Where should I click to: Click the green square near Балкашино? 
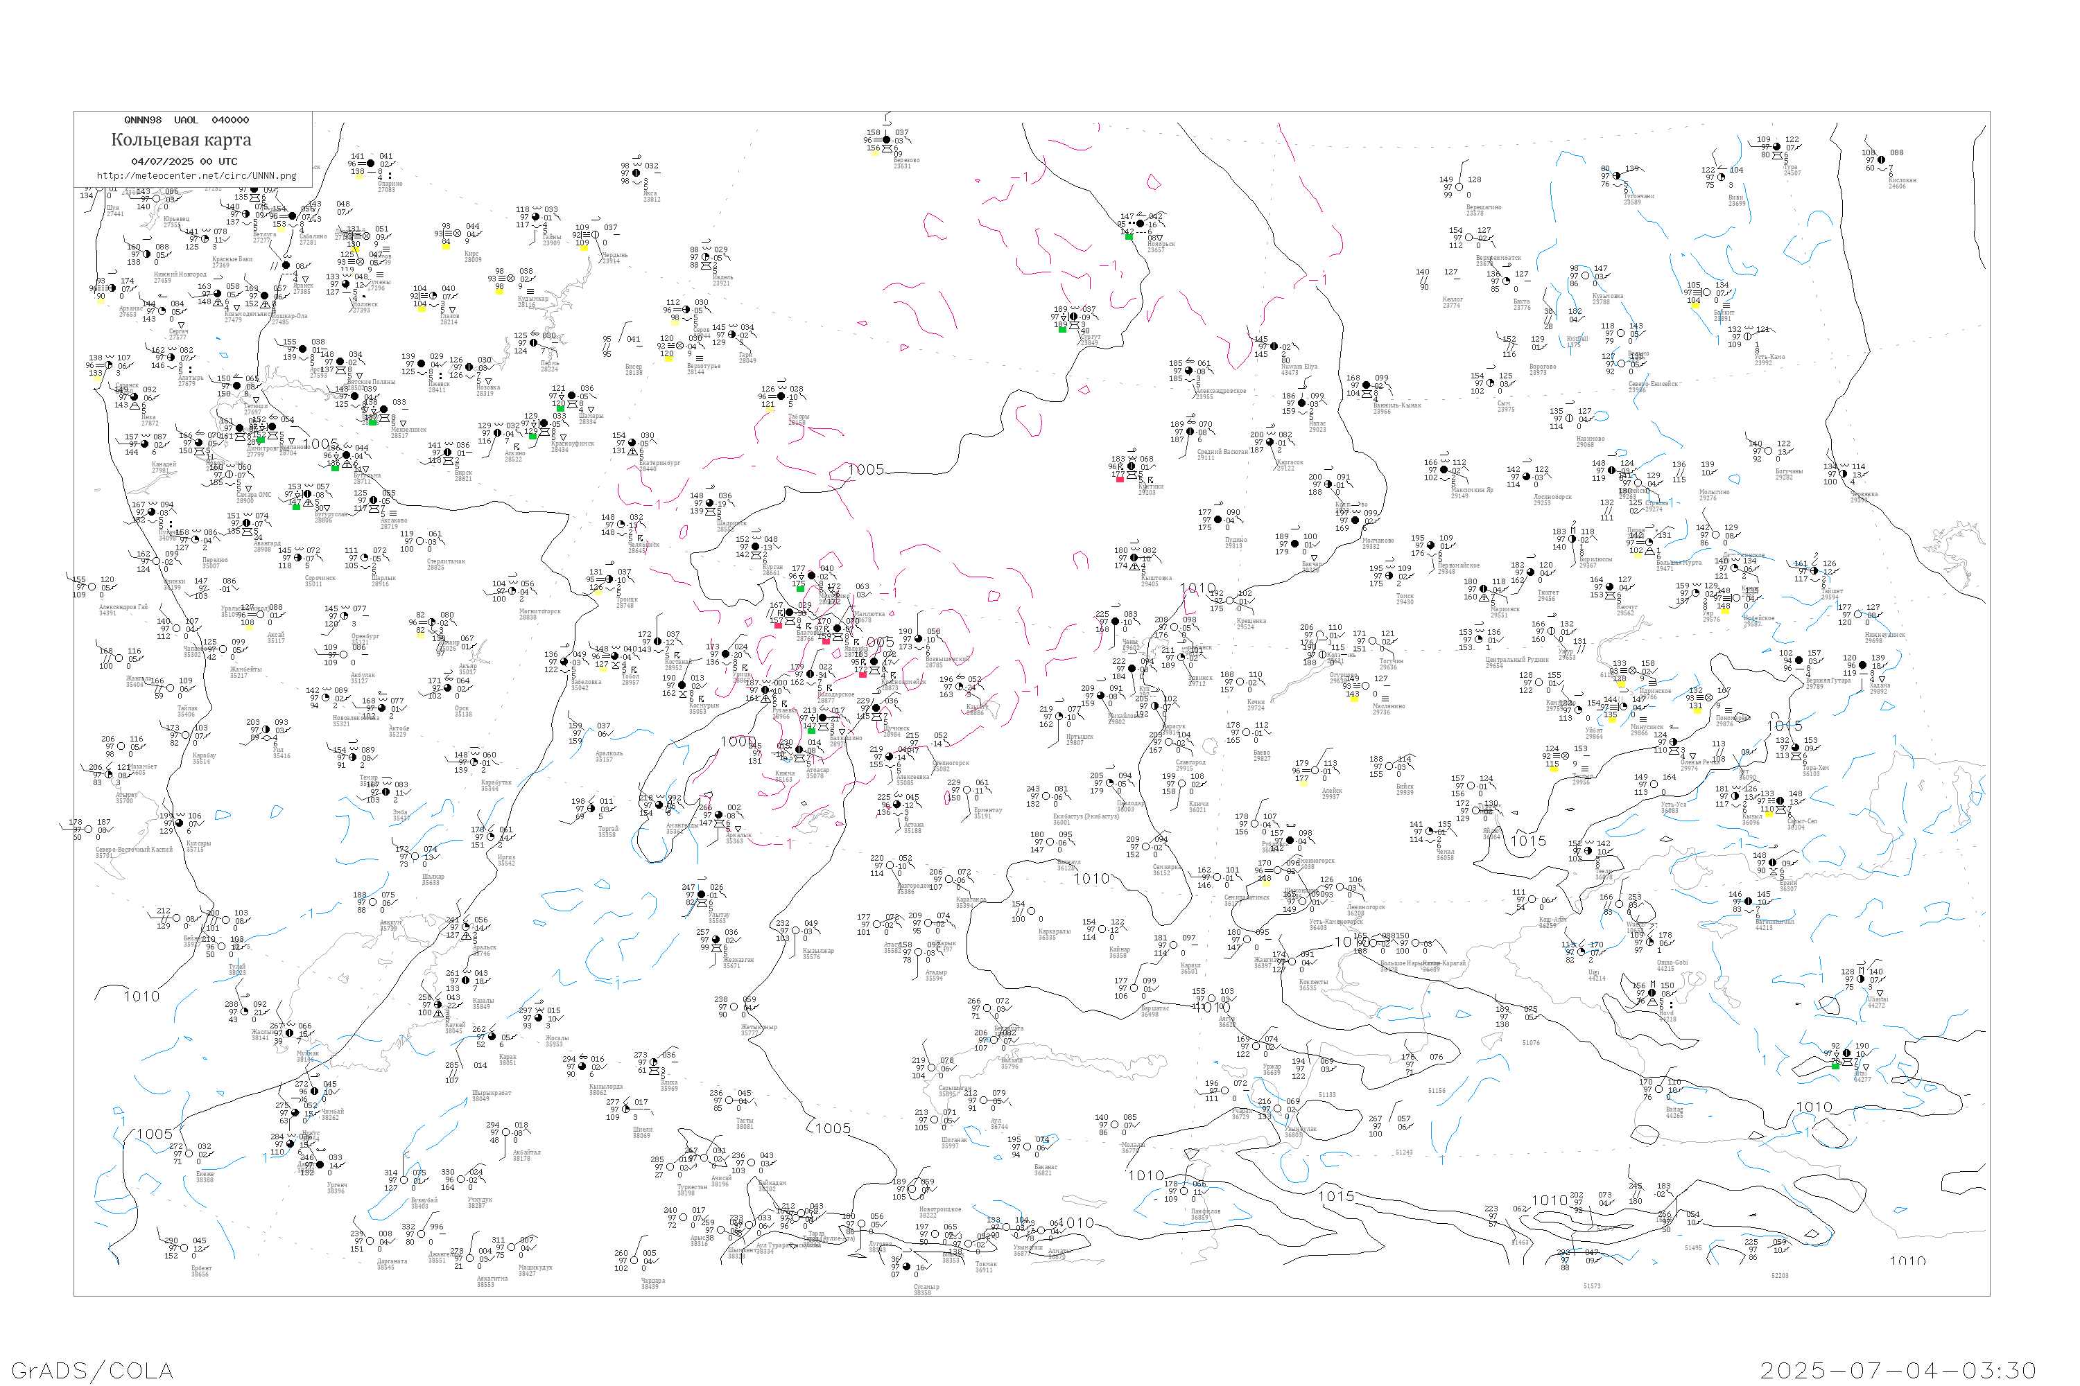[x=812, y=730]
